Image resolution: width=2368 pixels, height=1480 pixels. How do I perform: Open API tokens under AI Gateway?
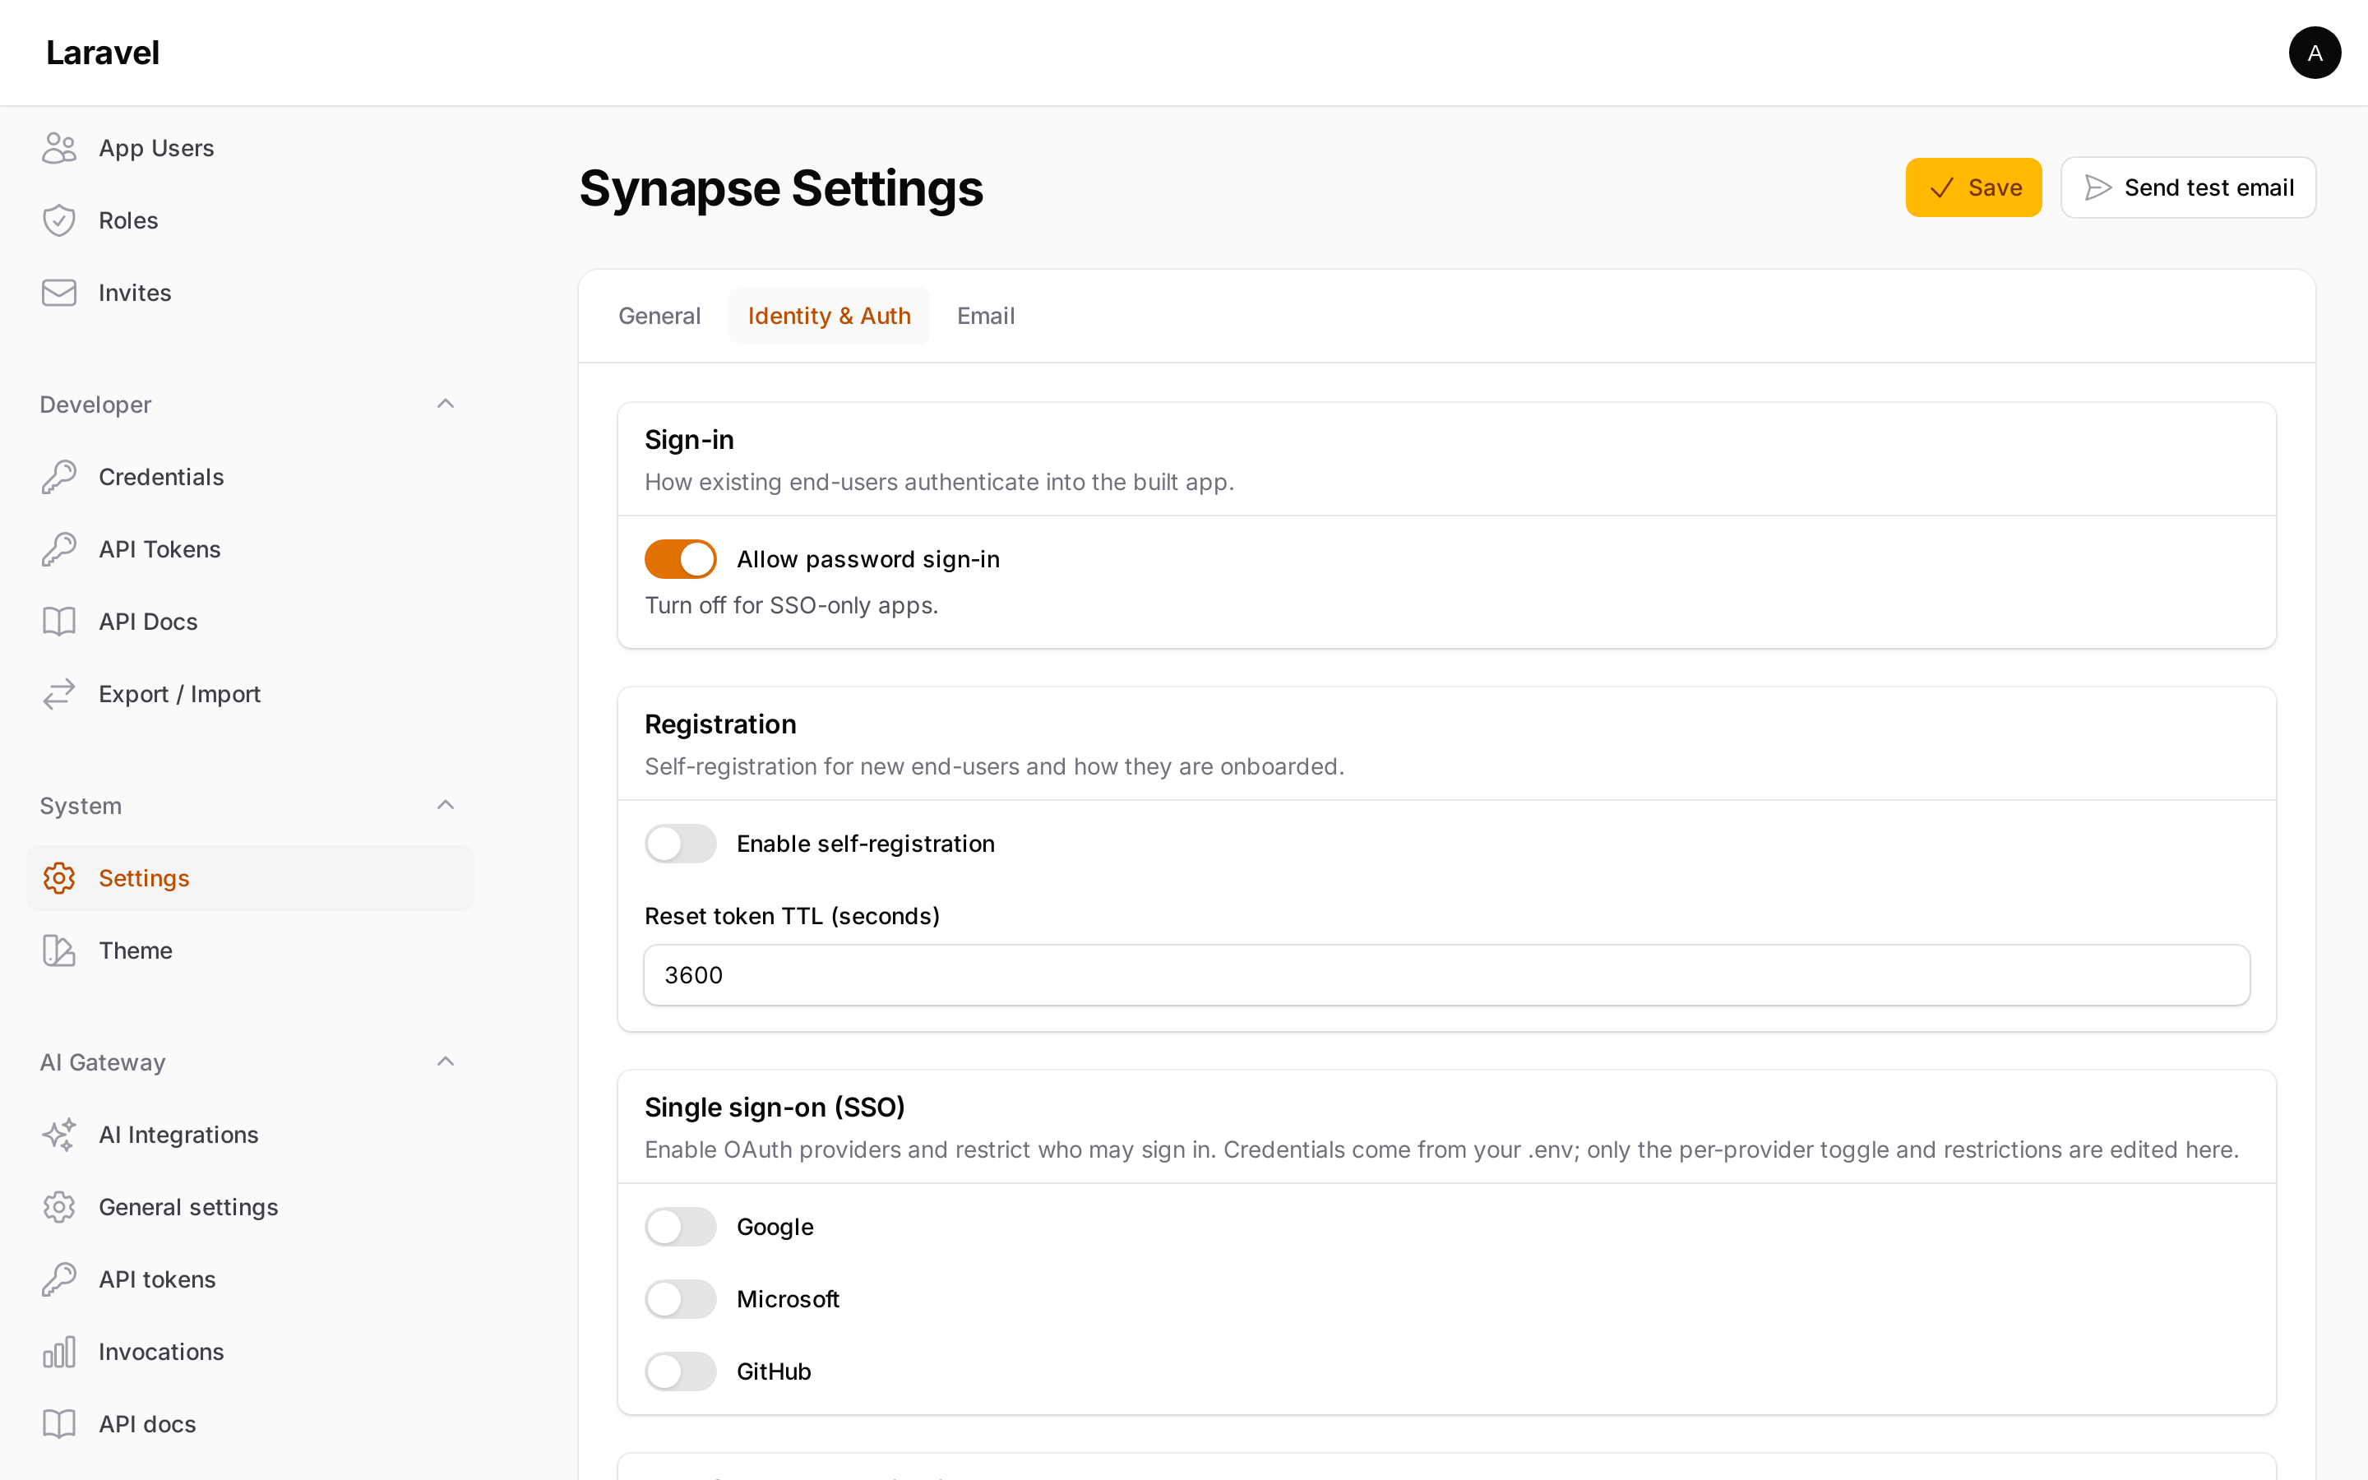point(249,1279)
